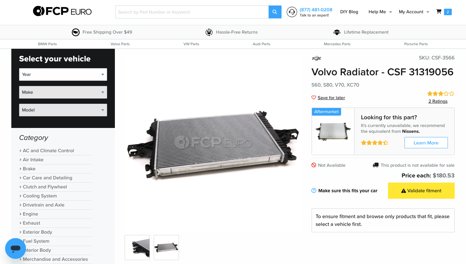Click the question mark fitment help icon
This screenshot has width=466, height=264.
(314, 191)
